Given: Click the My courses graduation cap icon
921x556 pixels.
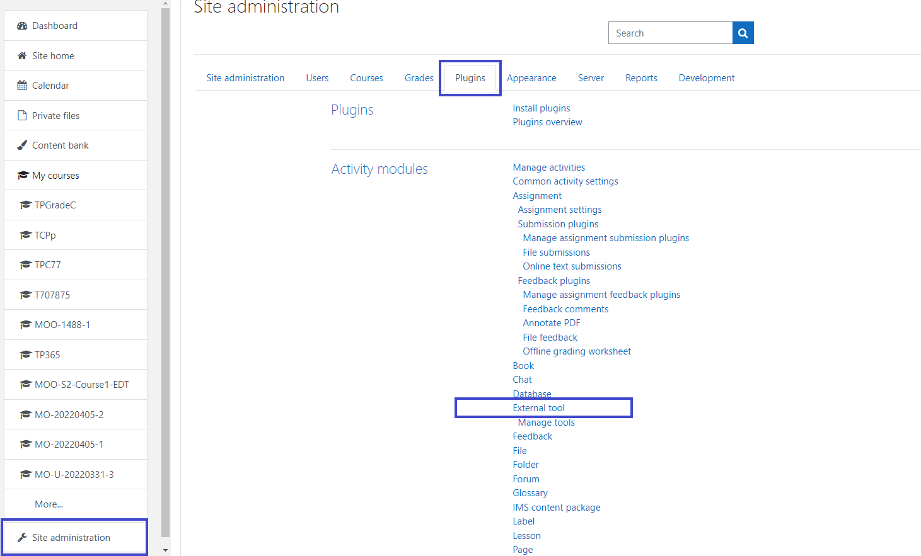Looking at the screenshot, I should [x=23, y=175].
